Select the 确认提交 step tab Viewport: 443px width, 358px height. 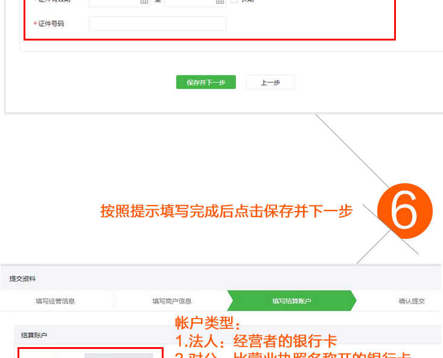point(412,301)
